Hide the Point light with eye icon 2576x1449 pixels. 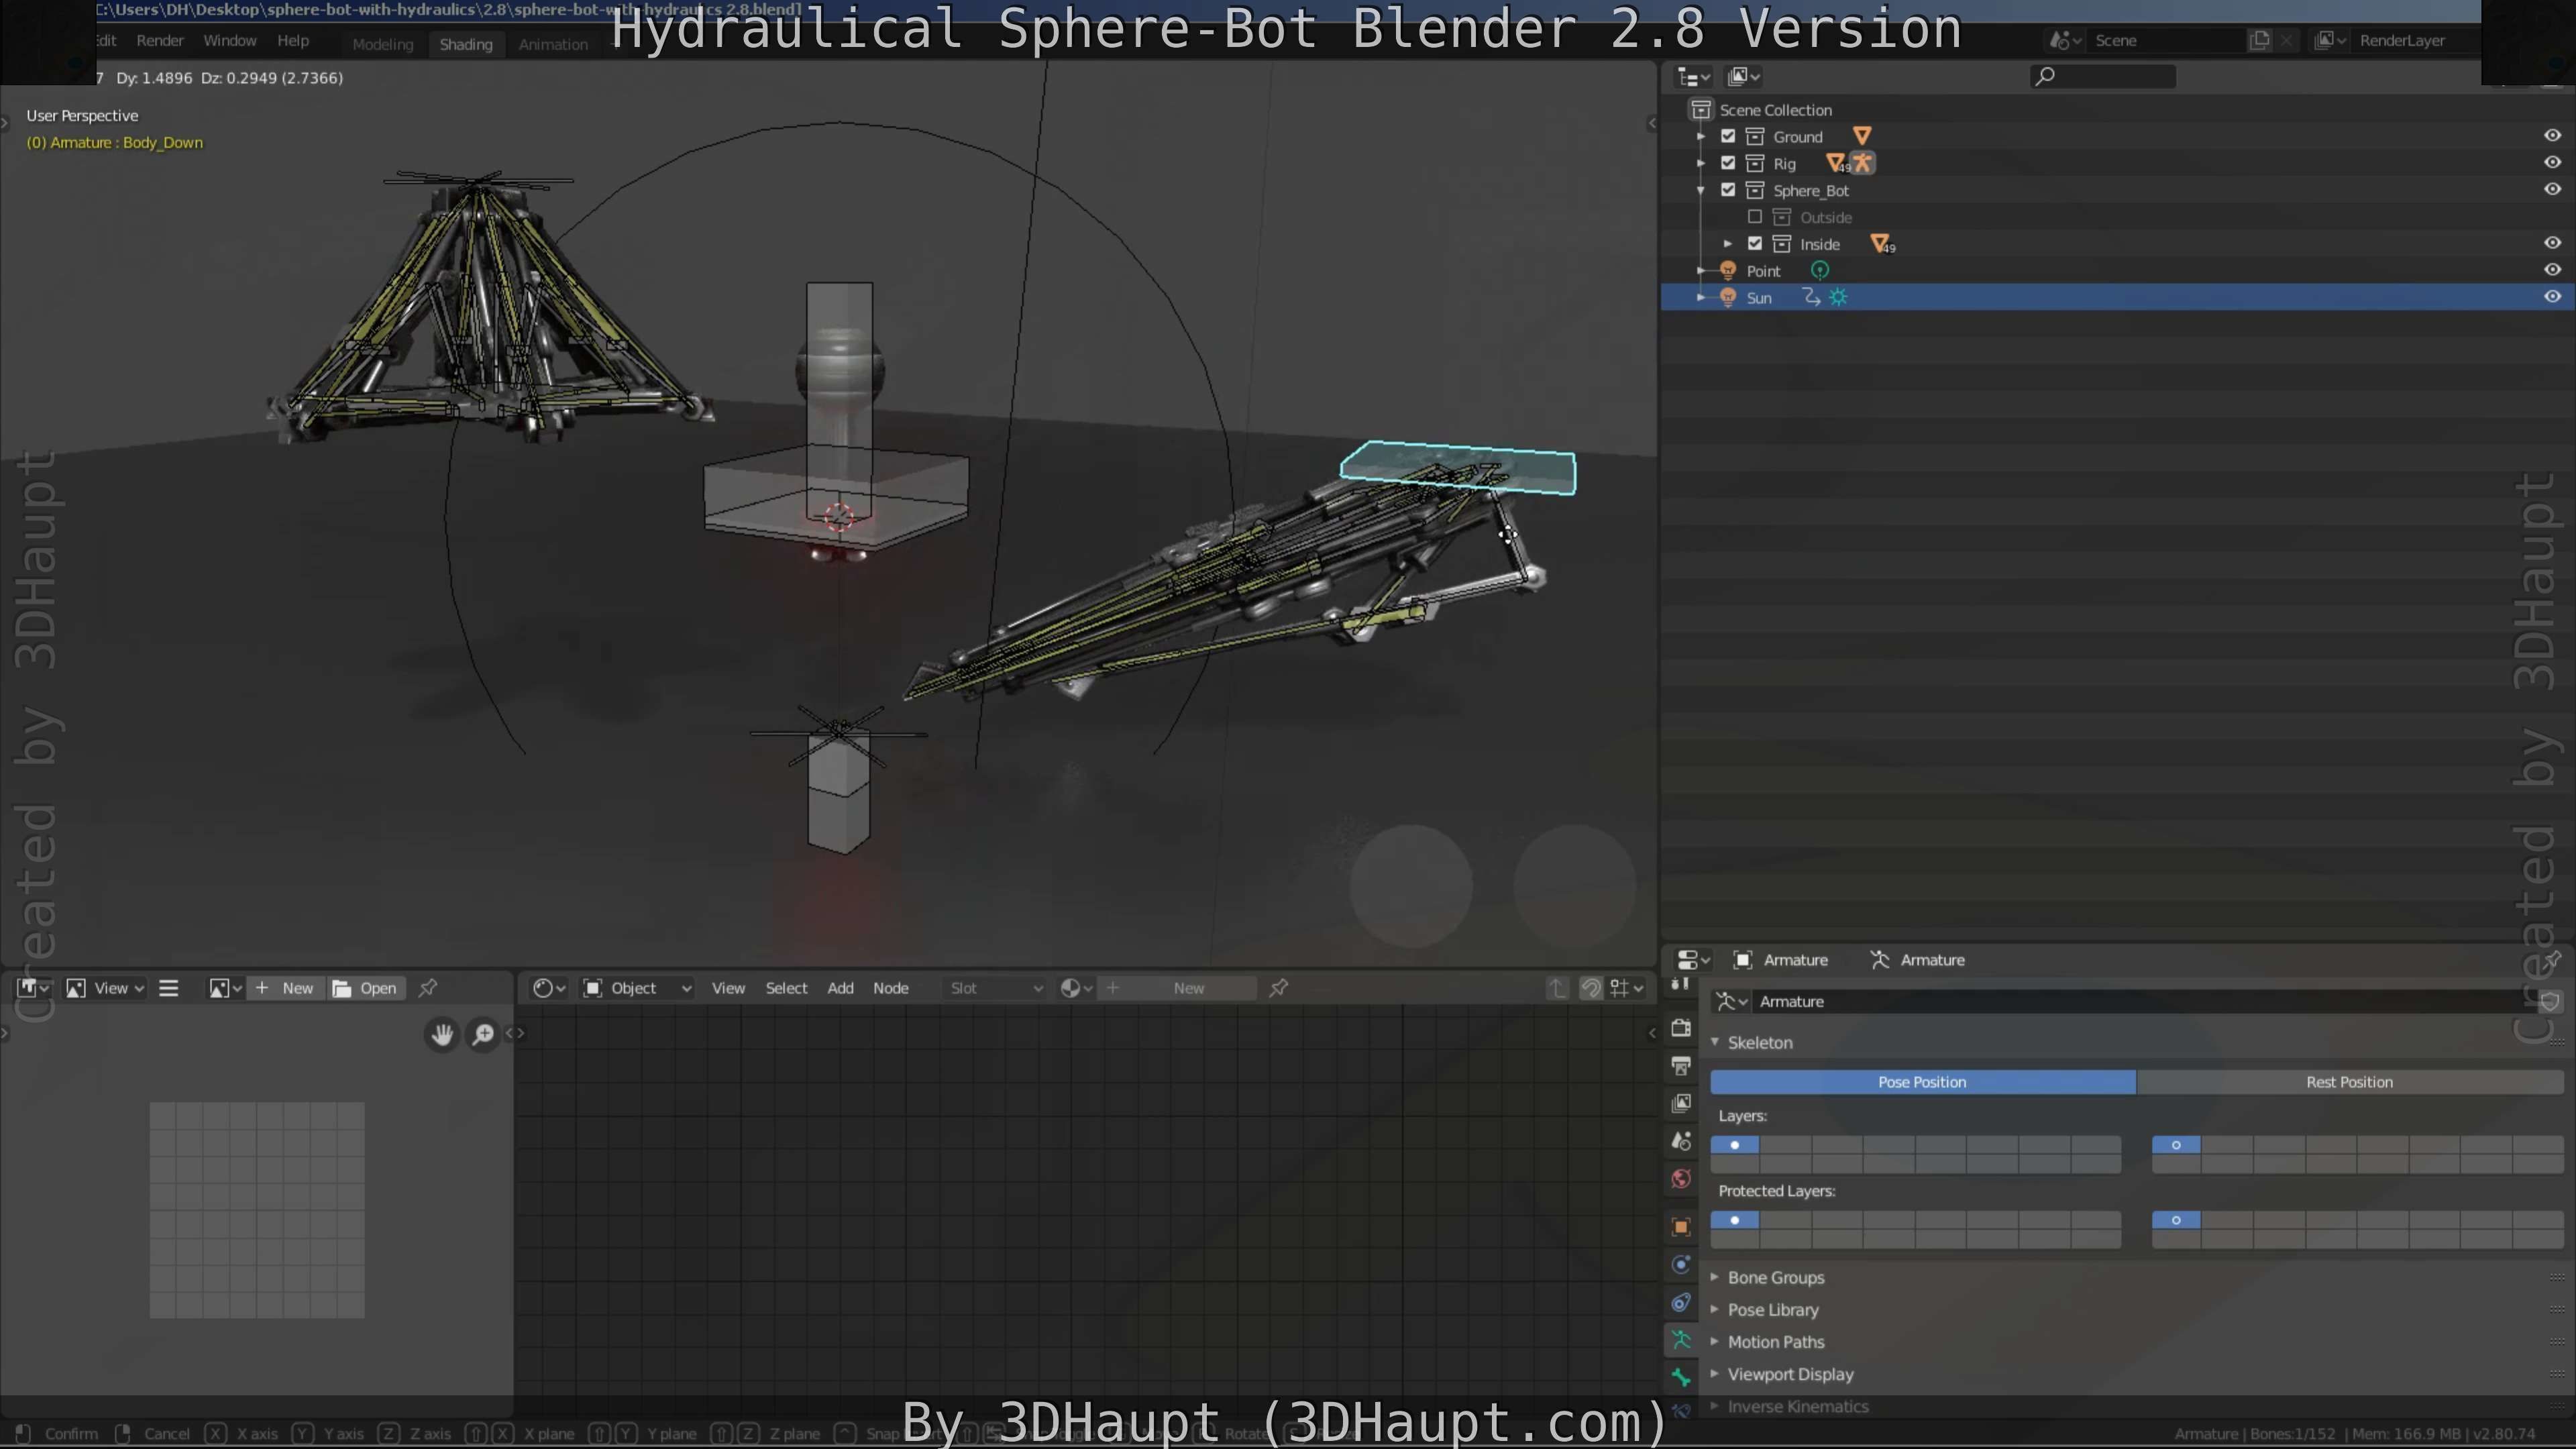click(2552, 269)
